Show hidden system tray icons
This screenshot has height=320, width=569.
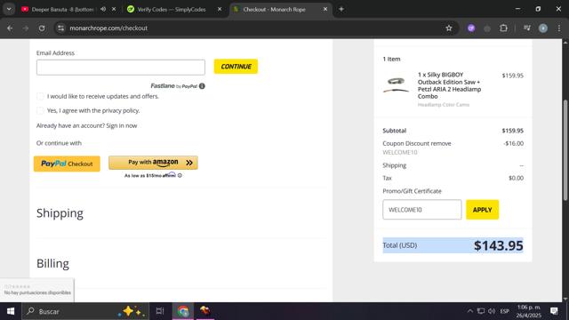(470, 311)
